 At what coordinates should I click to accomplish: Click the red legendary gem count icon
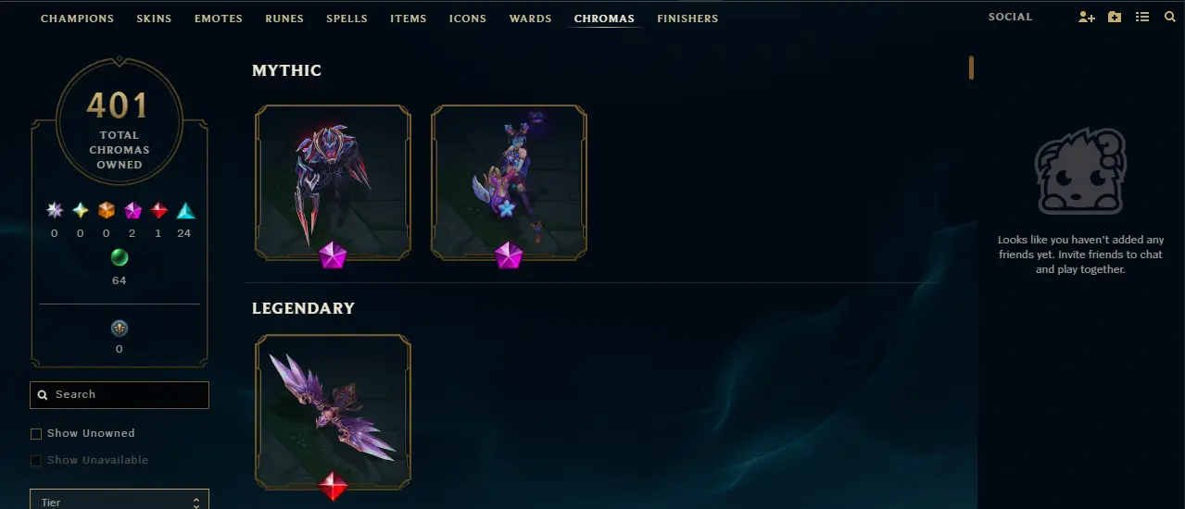point(158,211)
